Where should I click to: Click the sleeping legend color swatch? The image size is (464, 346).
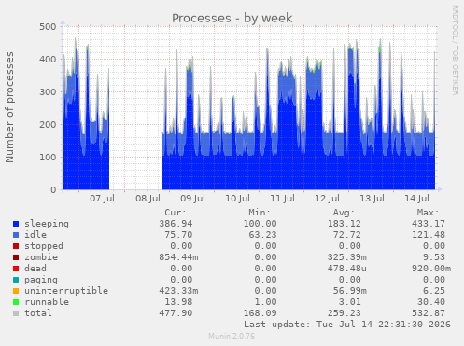pos(16,224)
